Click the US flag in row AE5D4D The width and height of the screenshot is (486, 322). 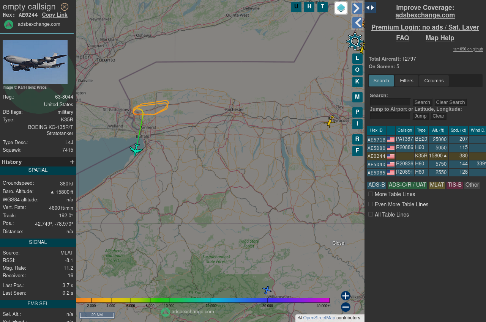click(391, 165)
